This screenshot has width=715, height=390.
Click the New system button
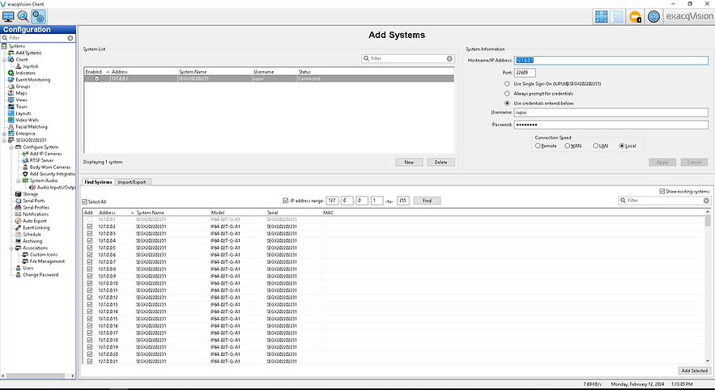(x=409, y=162)
